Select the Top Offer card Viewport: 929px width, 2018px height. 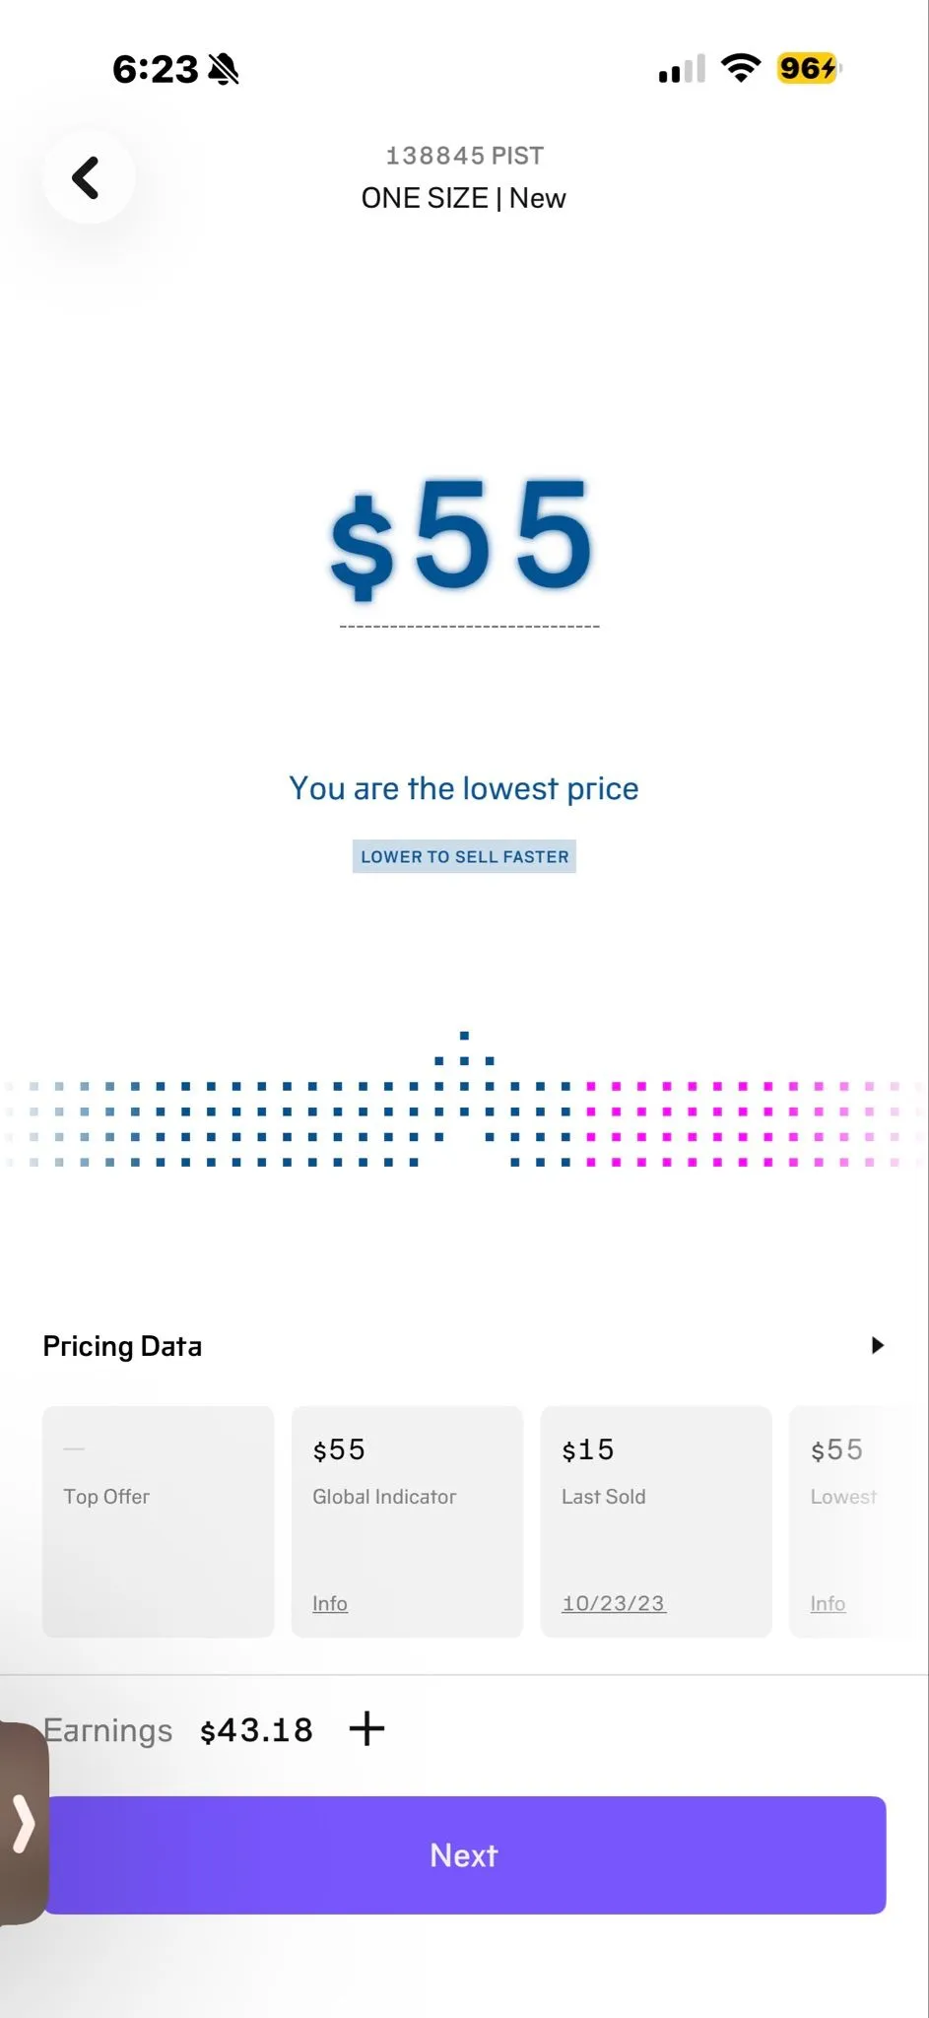(x=158, y=1521)
